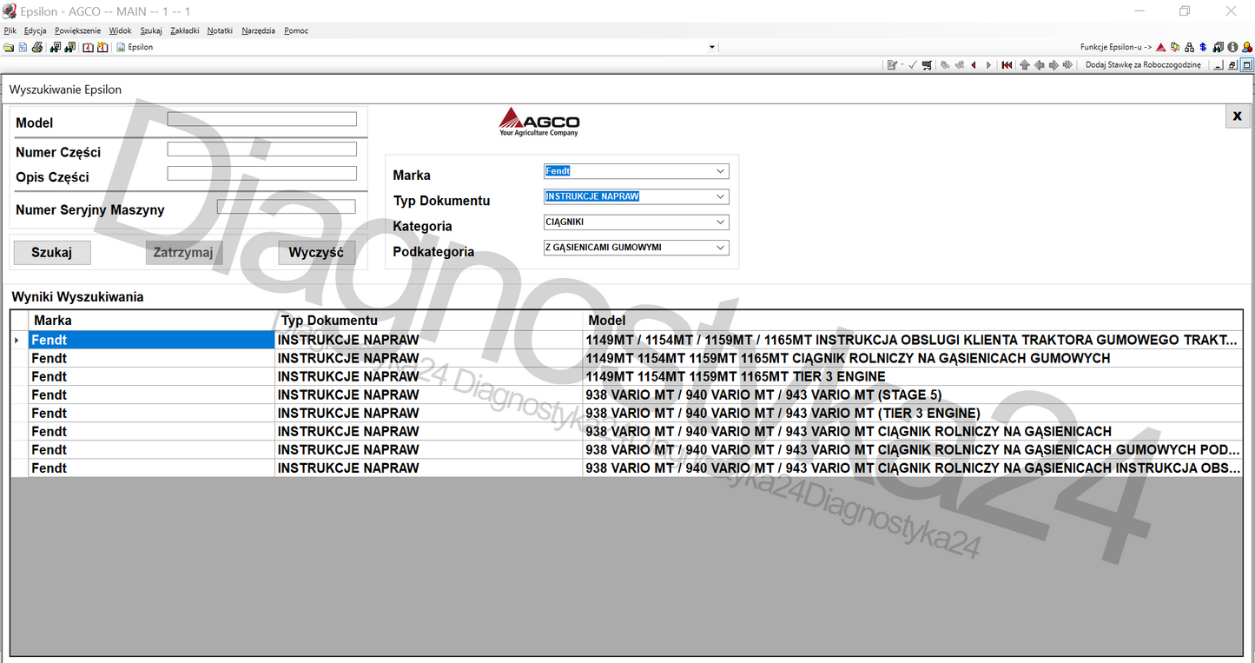The height and width of the screenshot is (663, 1255).
Task: Open the Szukaj menu in menu bar
Action: pyautogui.click(x=151, y=30)
